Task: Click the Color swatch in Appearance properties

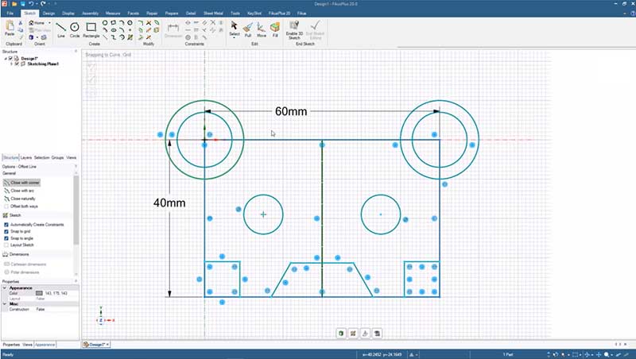Action: click(37, 293)
